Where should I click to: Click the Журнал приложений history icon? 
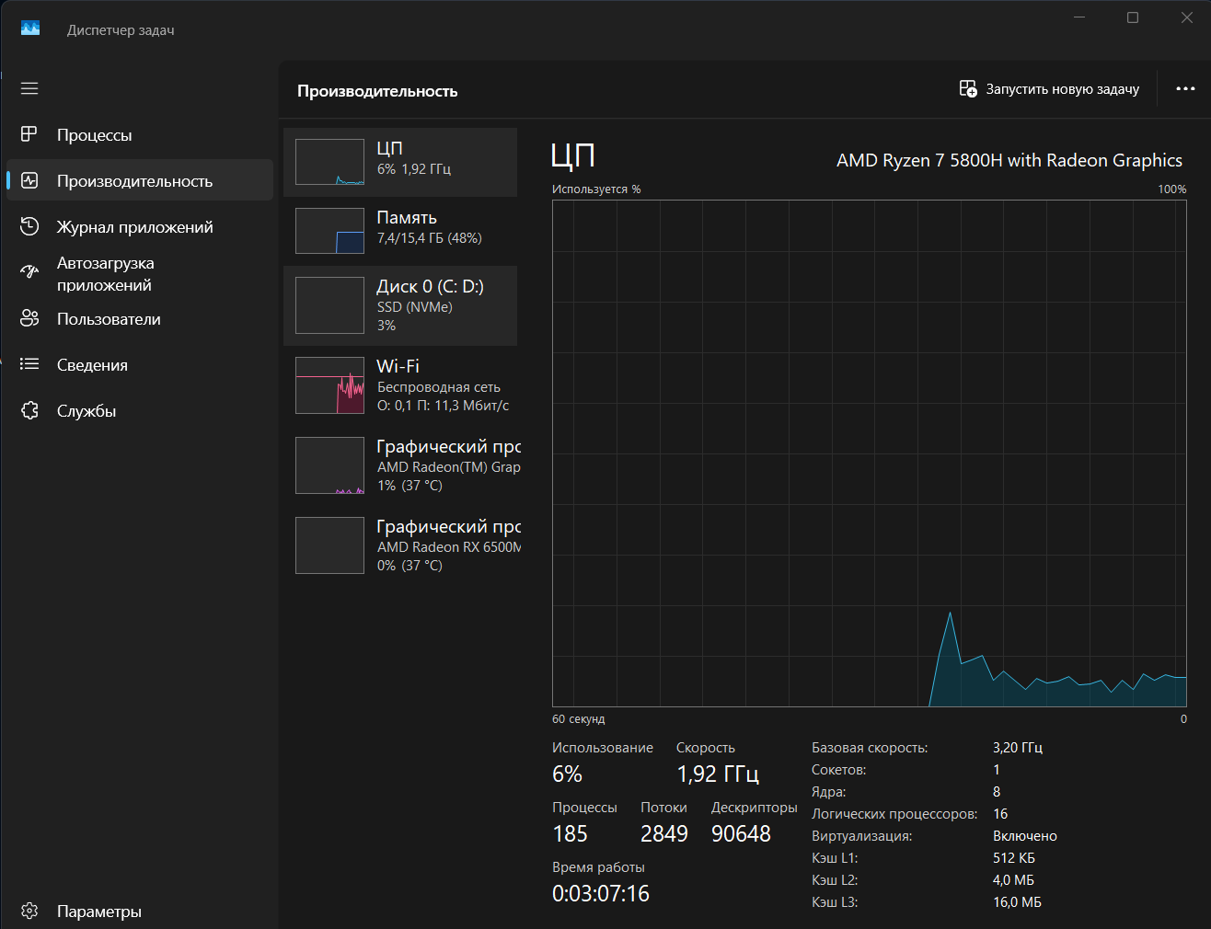point(29,226)
